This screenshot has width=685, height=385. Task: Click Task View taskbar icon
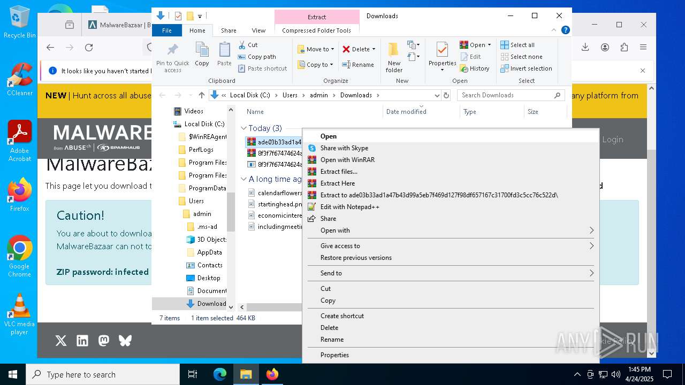coord(193,374)
